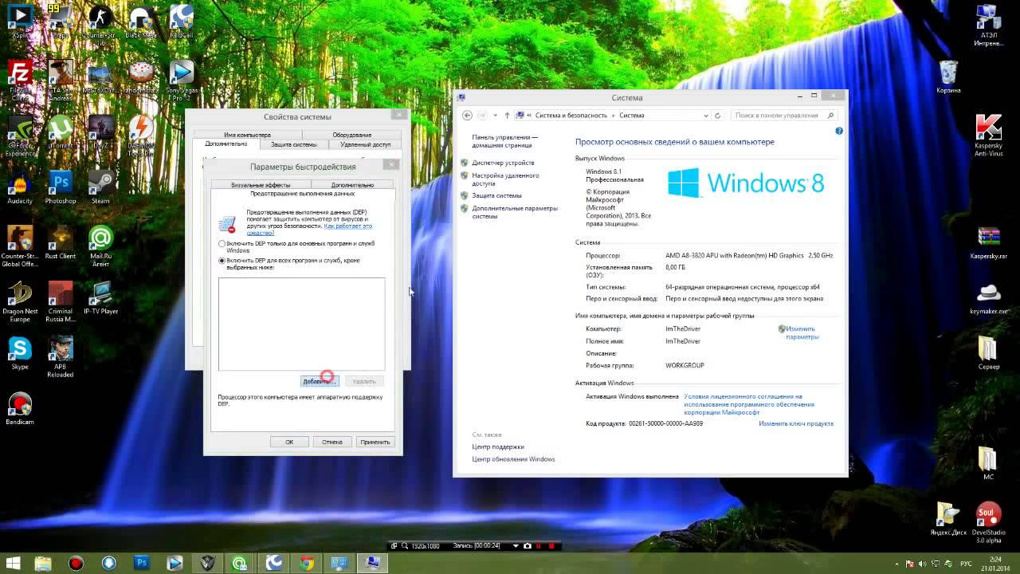Launch the Rust Client shortcut
The width and height of the screenshot is (1020, 574).
(61, 242)
